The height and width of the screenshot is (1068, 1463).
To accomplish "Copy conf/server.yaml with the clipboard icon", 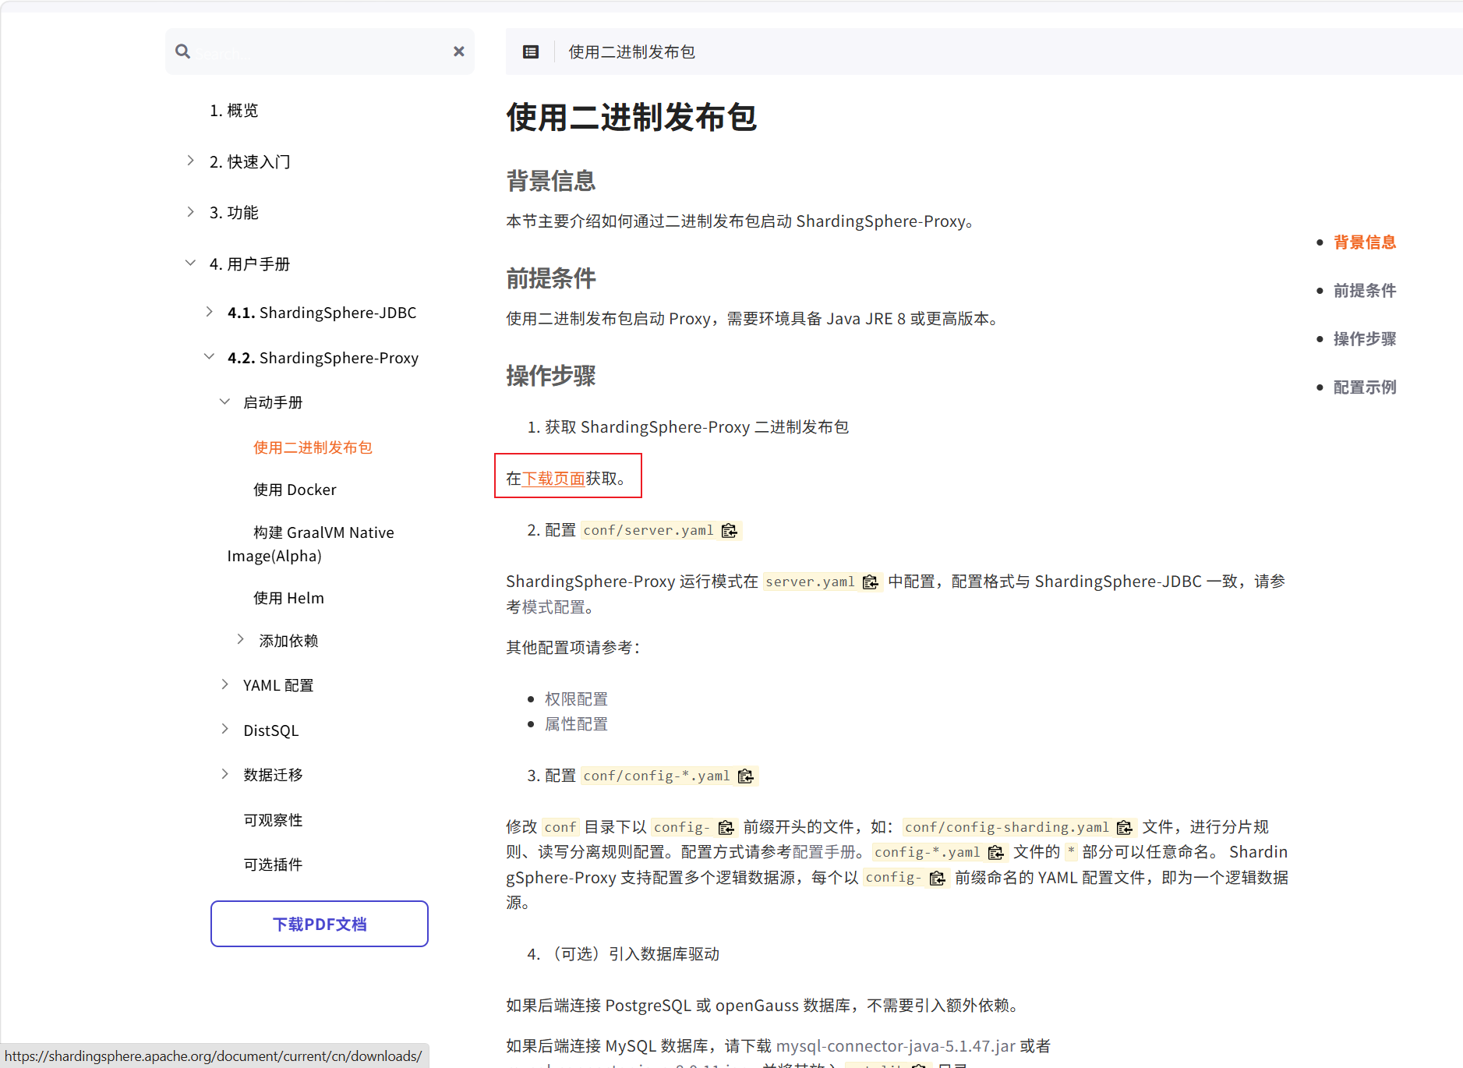I will (730, 531).
